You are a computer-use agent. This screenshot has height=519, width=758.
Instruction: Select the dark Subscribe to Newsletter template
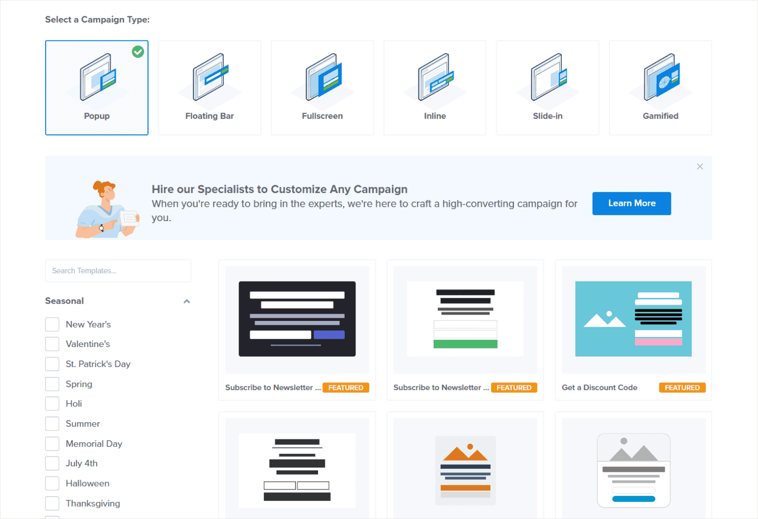[297, 319]
